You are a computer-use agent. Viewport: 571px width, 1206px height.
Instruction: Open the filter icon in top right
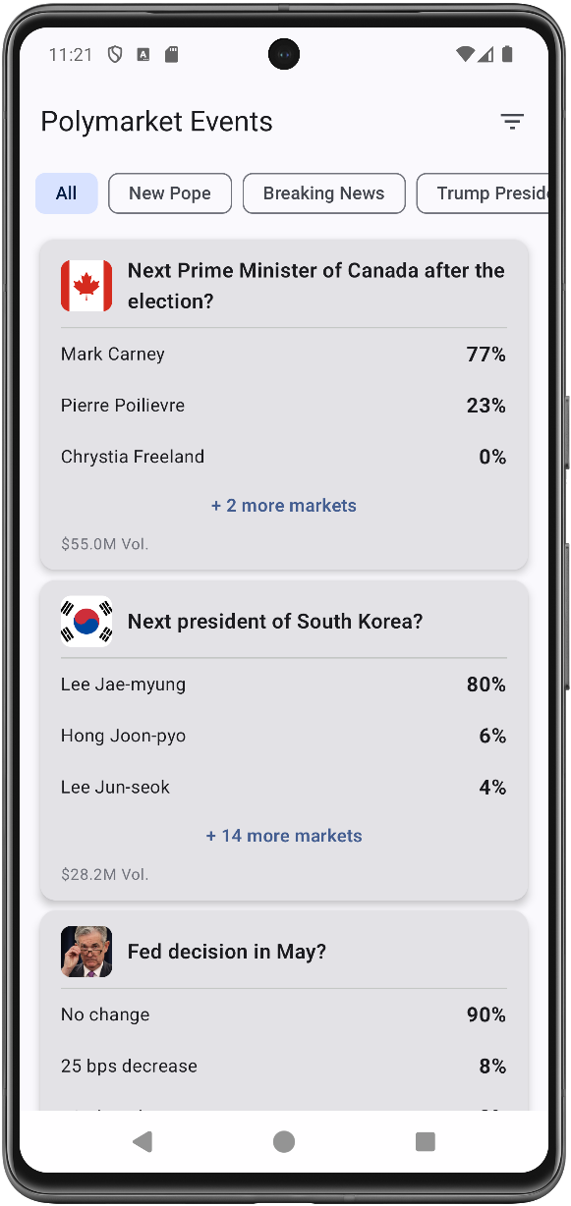[512, 121]
